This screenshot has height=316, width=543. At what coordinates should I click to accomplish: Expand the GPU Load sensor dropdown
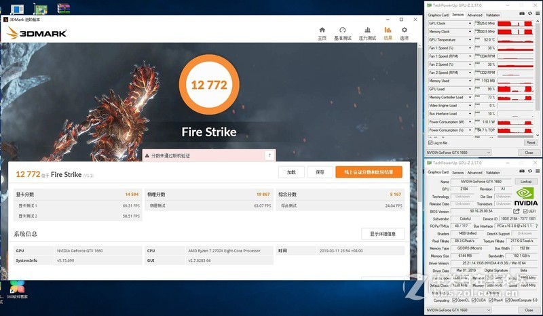470,90
